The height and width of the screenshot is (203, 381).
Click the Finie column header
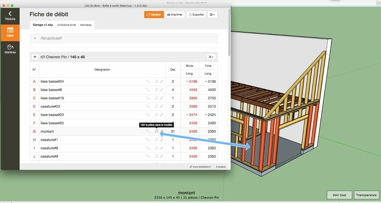coord(208,66)
